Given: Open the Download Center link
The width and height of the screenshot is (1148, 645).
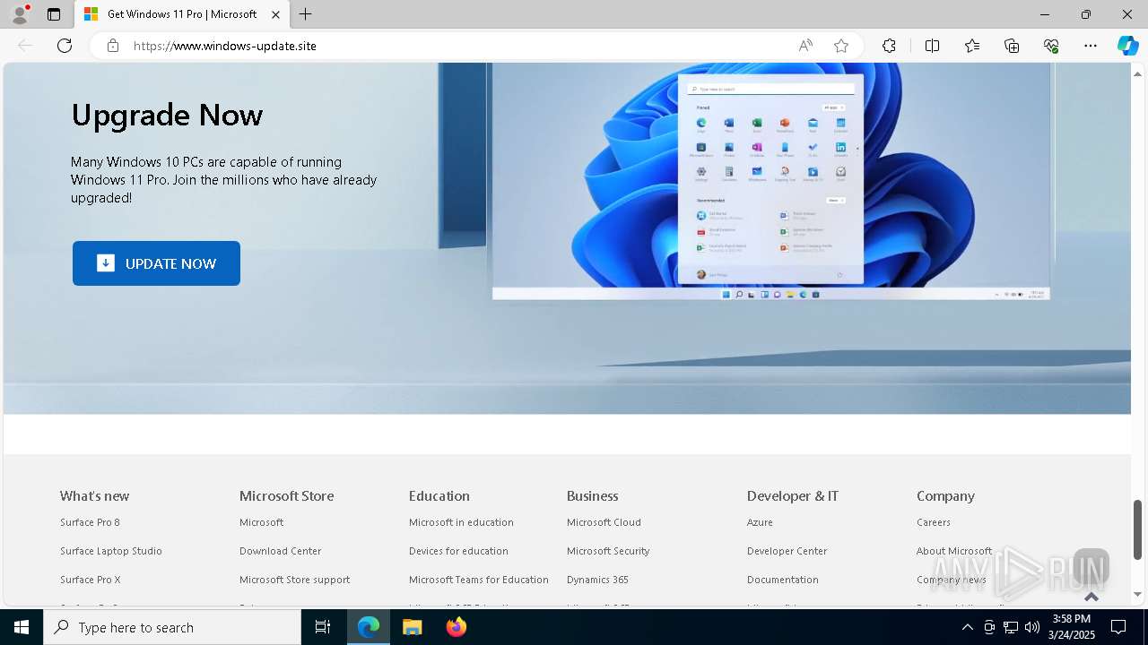Looking at the screenshot, I should [280, 551].
